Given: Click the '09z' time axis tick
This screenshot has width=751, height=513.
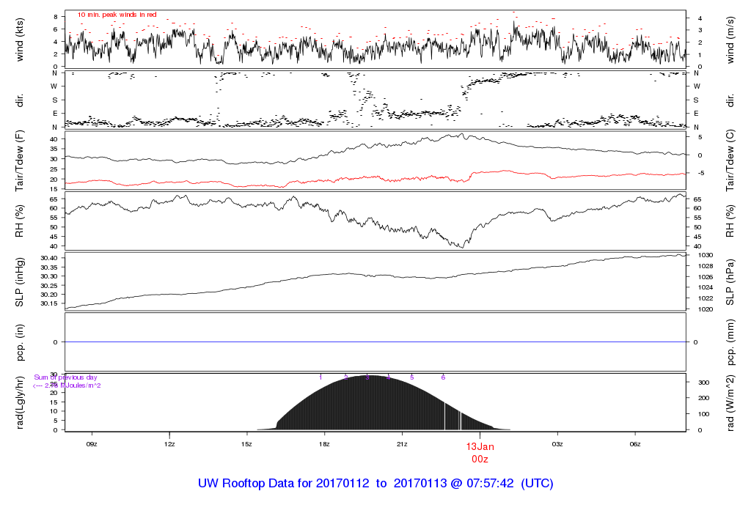Looking at the screenshot, I should click(x=92, y=444).
